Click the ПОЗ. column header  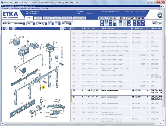pyautogui.click(x=74, y=28)
